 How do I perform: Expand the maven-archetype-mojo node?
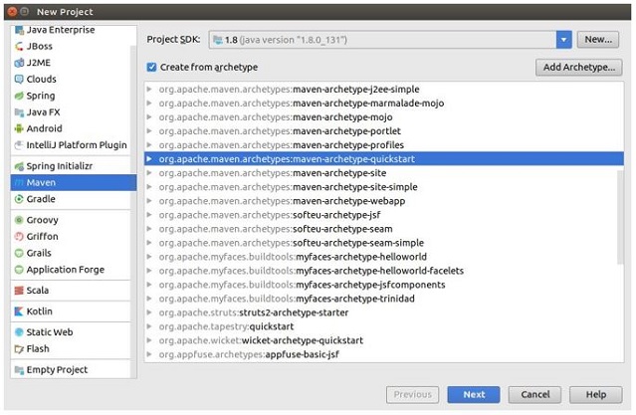coord(149,117)
